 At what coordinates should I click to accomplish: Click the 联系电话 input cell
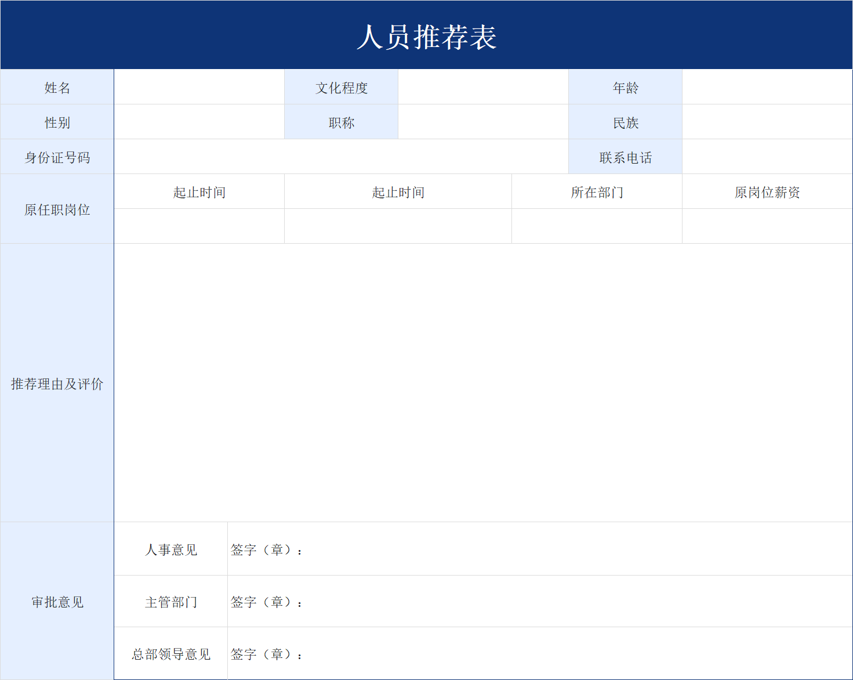point(767,157)
